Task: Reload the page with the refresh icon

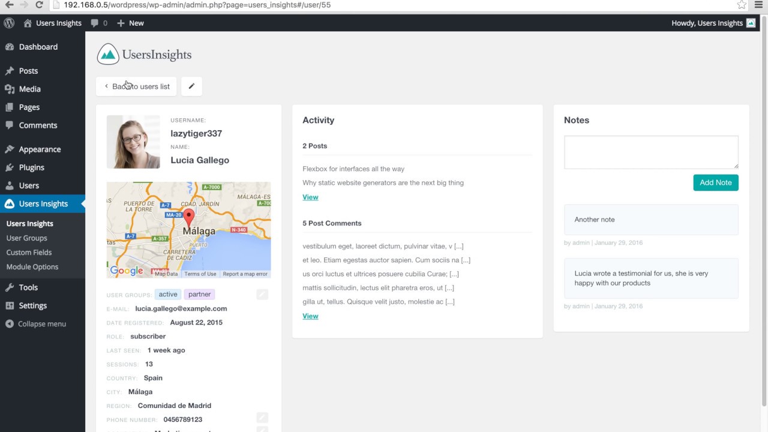Action: point(39,5)
